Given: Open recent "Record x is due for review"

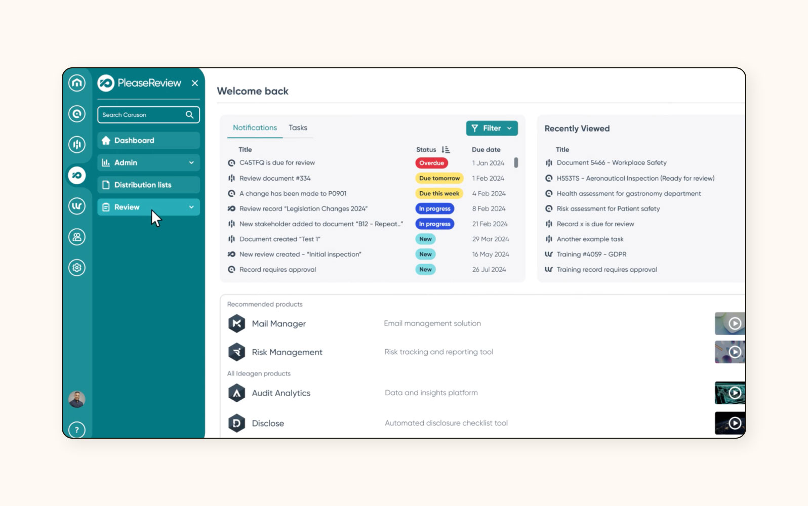Looking at the screenshot, I should pos(595,224).
